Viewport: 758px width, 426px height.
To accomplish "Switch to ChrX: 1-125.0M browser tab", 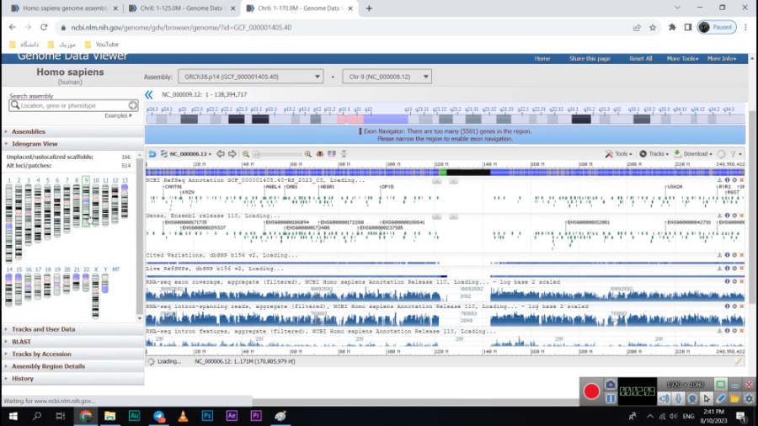I will 182,8.
